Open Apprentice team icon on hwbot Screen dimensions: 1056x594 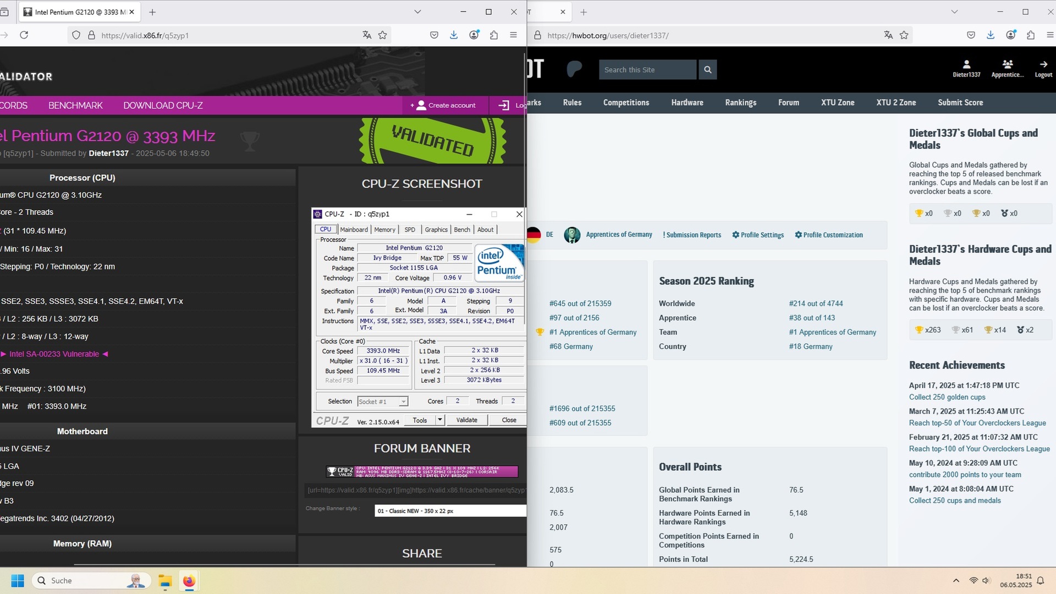(1007, 69)
